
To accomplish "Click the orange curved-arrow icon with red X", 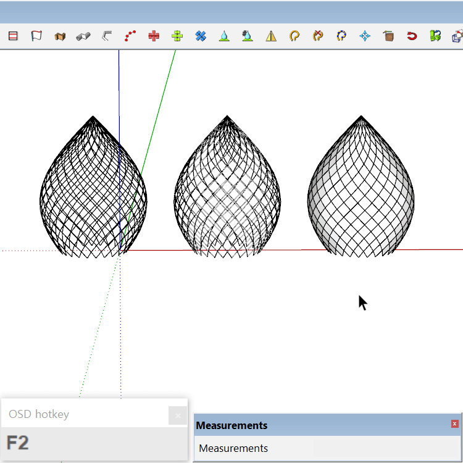I will [318, 36].
